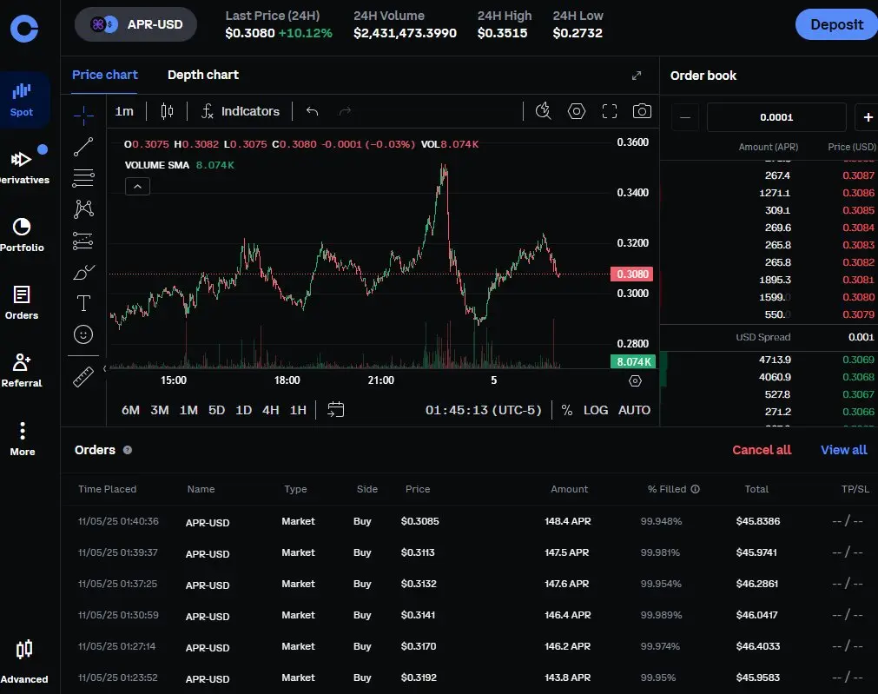Set chart range to 3M
This screenshot has width=878, height=694.
[x=160, y=410]
